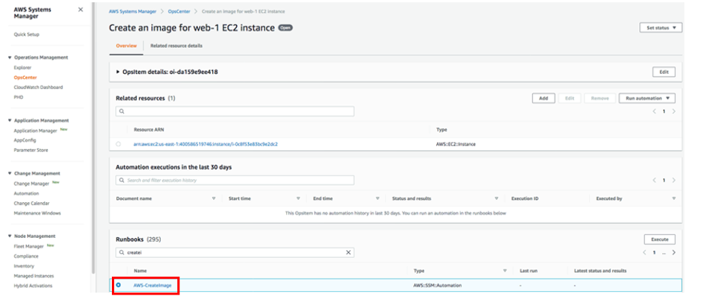
Task: Open the Run automation dropdown
Action: [647, 98]
